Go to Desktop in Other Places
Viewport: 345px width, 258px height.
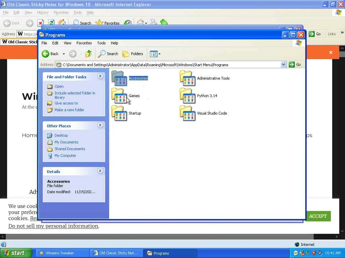coord(61,135)
